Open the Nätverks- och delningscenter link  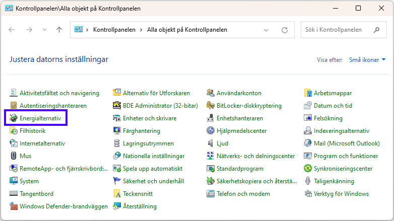tap(255, 156)
